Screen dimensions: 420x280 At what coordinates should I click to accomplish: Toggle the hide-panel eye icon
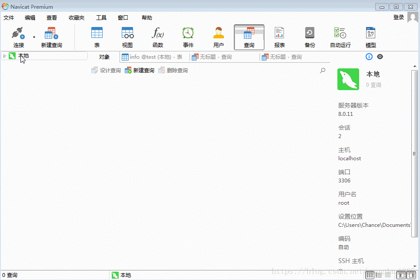(380, 57)
